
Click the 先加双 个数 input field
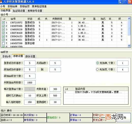coord(123,69)
